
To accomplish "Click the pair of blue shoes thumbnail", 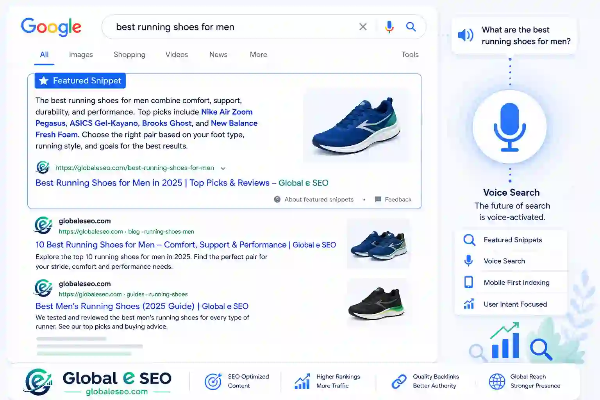I will [379, 244].
